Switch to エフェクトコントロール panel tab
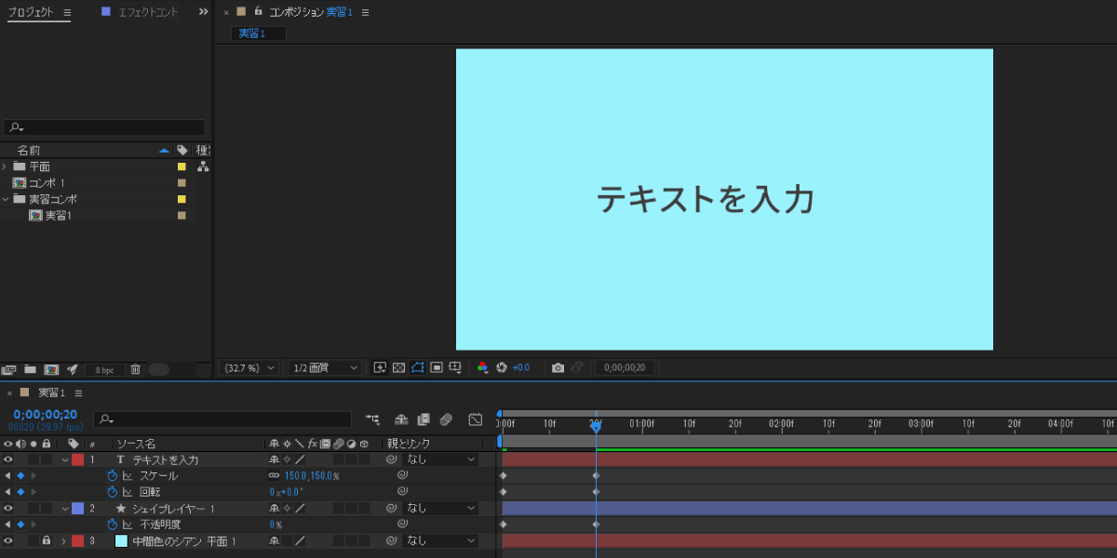The height and width of the screenshot is (558, 1117). [147, 12]
